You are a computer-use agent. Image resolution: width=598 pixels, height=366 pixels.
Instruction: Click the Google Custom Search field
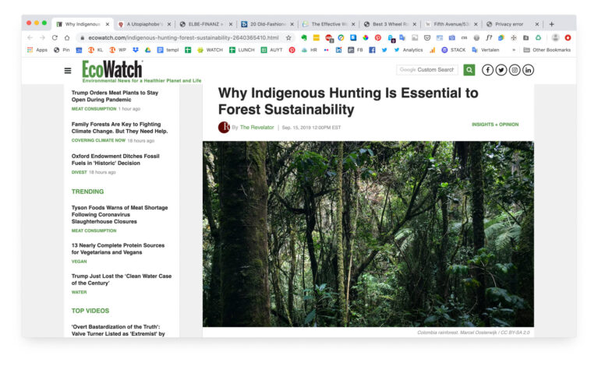(x=427, y=70)
